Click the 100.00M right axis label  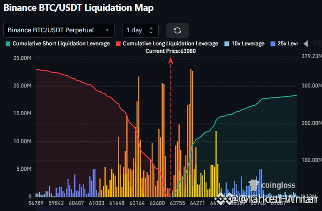(312, 160)
